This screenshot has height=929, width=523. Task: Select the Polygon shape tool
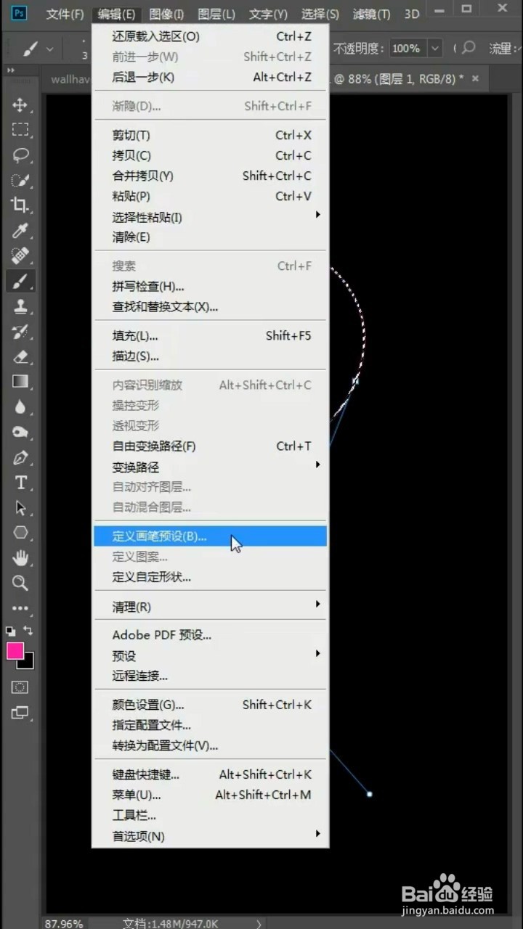click(x=20, y=533)
